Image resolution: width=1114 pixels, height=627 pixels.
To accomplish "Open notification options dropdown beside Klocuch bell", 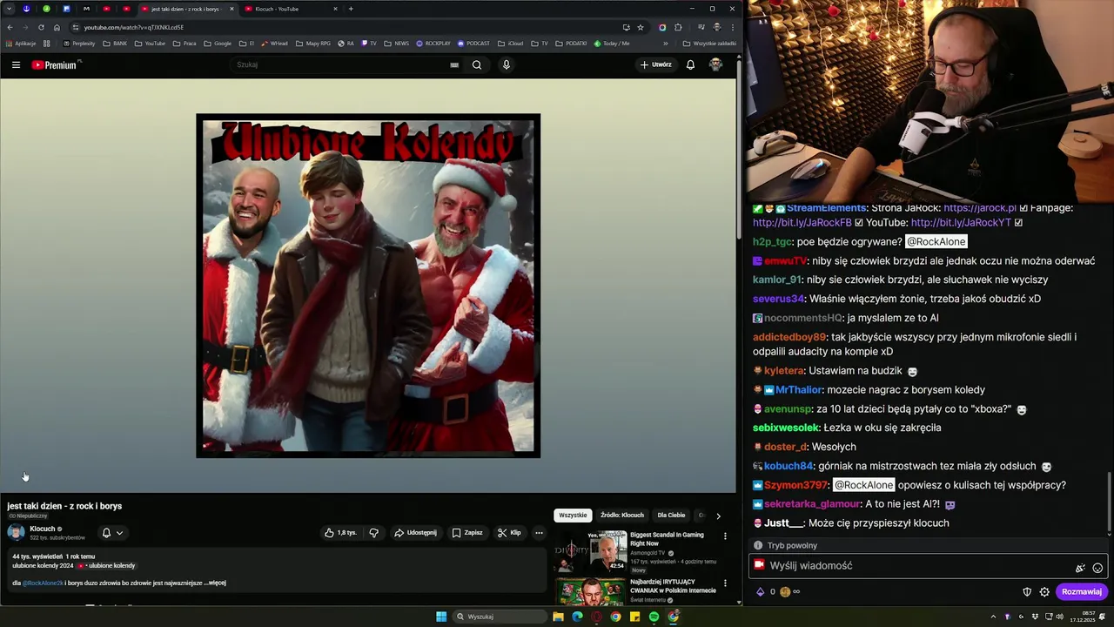I will coord(119,533).
